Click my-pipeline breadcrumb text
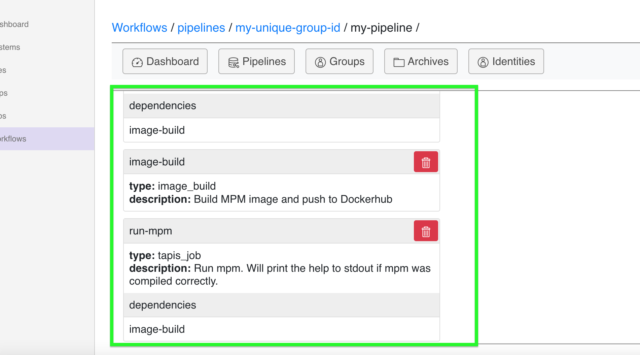This screenshot has height=355, width=640. (381, 28)
